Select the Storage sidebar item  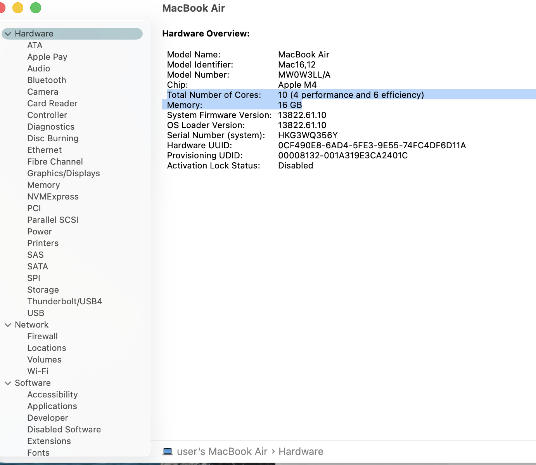tap(43, 290)
